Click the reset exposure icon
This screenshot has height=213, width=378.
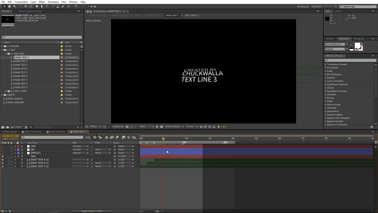[219, 127]
